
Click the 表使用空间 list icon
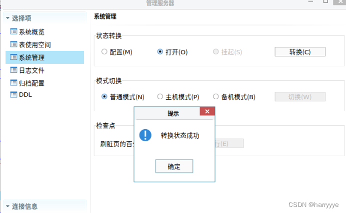pyautogui.click(x=13, y=44)
